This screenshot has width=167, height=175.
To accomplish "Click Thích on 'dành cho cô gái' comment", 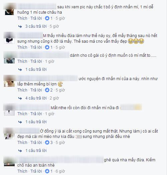I will tap(22, 61).
